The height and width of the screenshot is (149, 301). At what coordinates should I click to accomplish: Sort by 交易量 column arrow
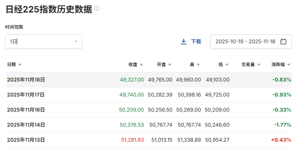[x=259, y=65]
